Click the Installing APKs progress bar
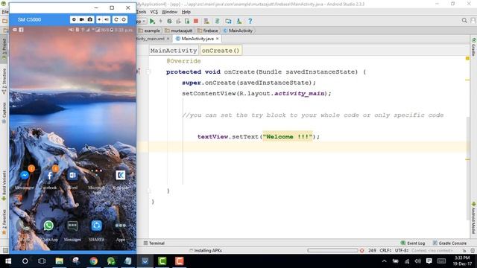Image resolution: width=477 pixels, height=268 pixels. tap(332, 250)
